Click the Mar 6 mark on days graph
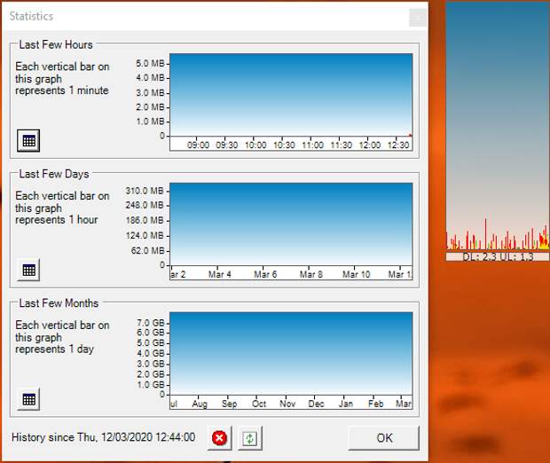Viewport: 550px width, 463px height. [x=265, y=275]
